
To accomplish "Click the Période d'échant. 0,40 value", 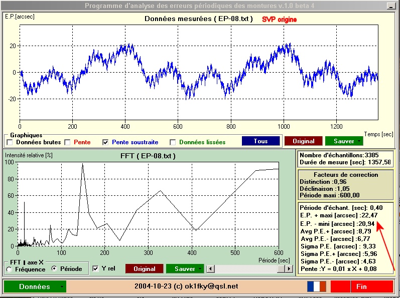I will 341,208.
